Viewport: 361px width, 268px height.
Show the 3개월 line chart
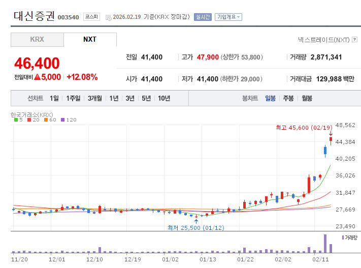point(94,98)
